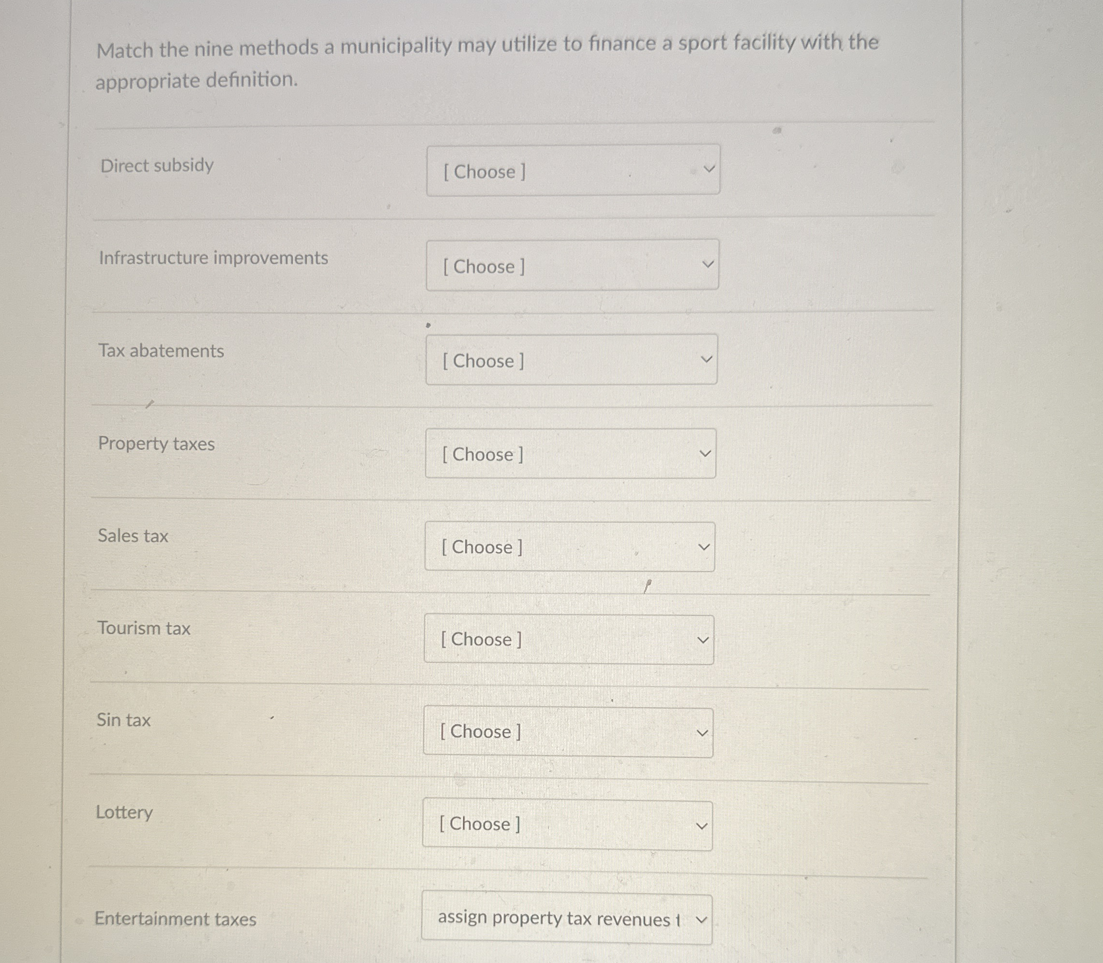Viewport: 1103px width, 963px height.
Task: Expand the Property taxes definition selector
Action: coord(570,454)
